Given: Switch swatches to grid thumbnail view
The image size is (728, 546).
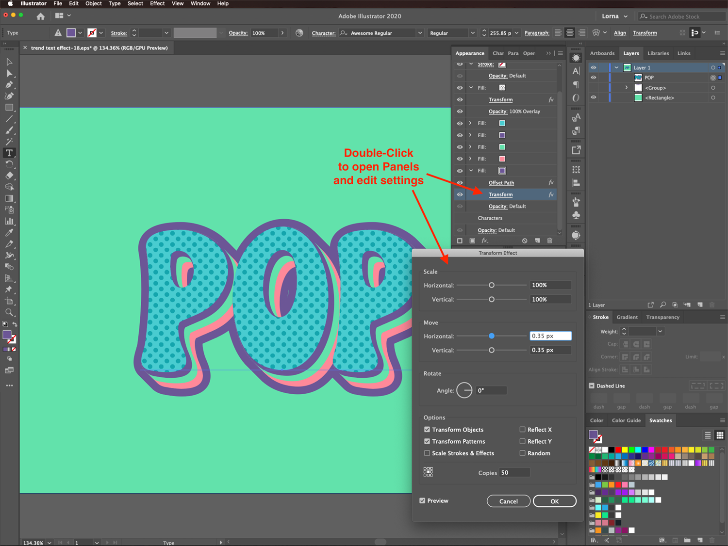Looking at the screenshot, I should coord(720,435).
